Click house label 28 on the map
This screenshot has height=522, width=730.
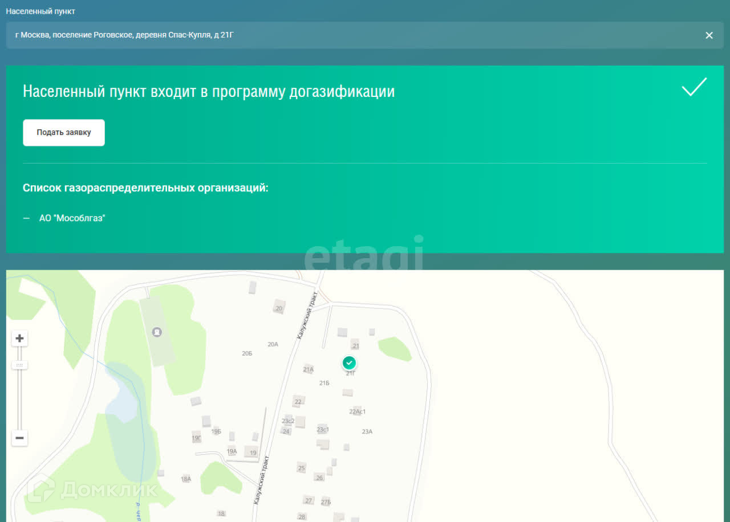[302, 517]
